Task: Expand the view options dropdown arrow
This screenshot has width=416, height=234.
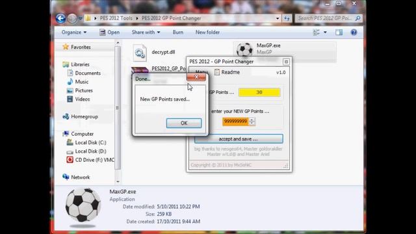Action: pos(325,32)
